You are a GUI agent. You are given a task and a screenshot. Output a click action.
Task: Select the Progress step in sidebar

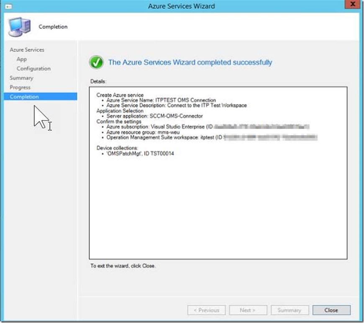(20, 87)
